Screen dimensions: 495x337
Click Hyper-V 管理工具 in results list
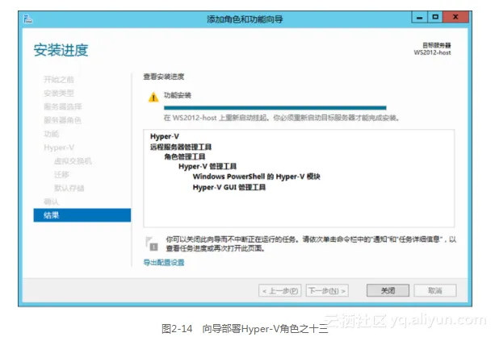point(208,166)
